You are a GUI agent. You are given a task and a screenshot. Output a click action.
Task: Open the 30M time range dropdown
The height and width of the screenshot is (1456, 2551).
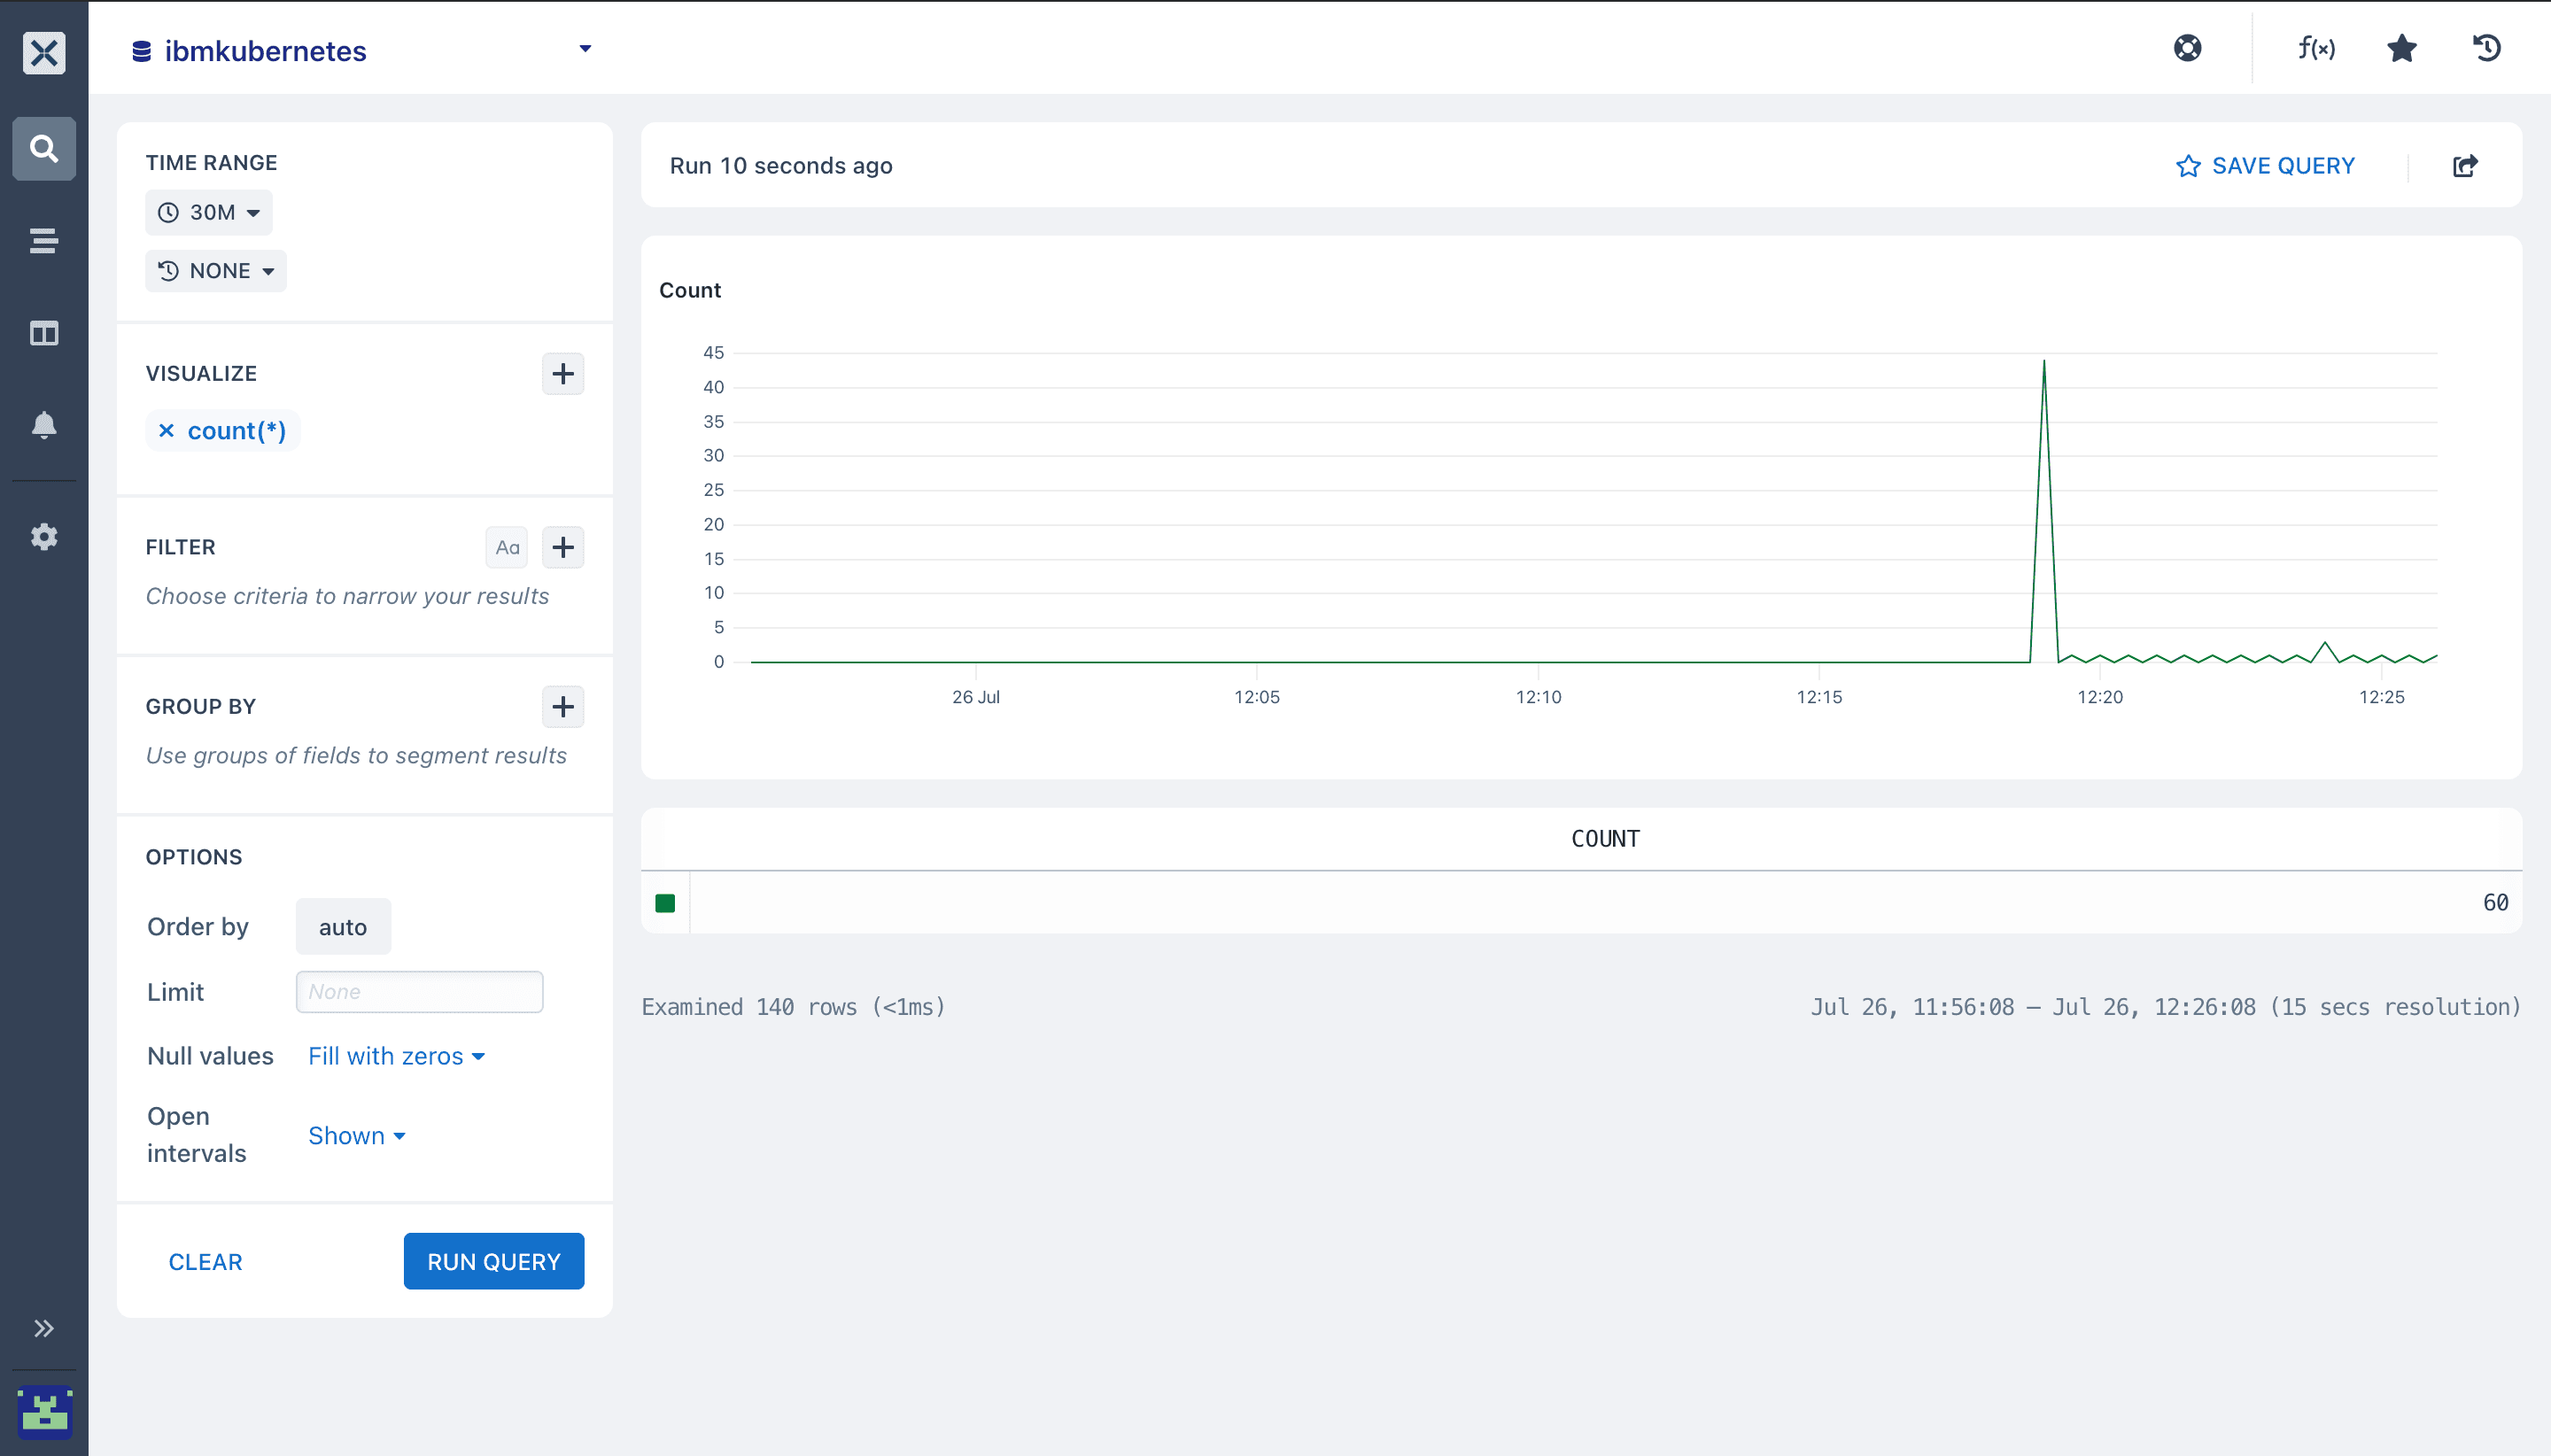click(x=209, y=212)
